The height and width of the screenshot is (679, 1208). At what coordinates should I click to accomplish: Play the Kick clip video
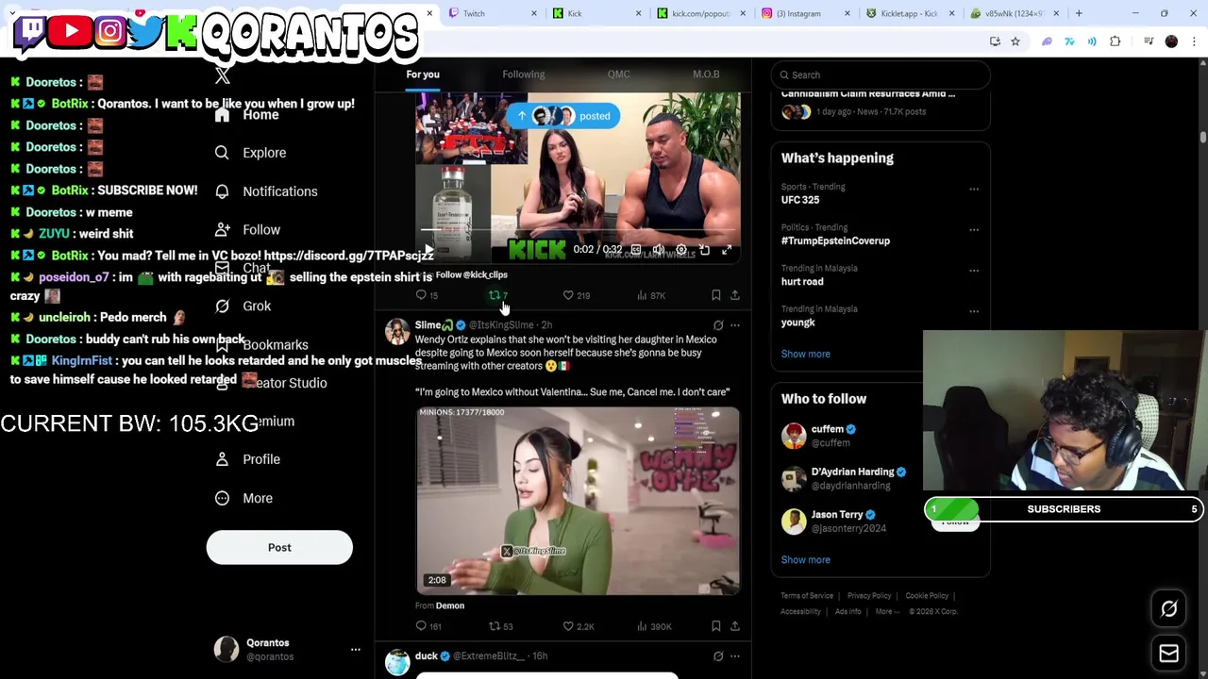429,250
